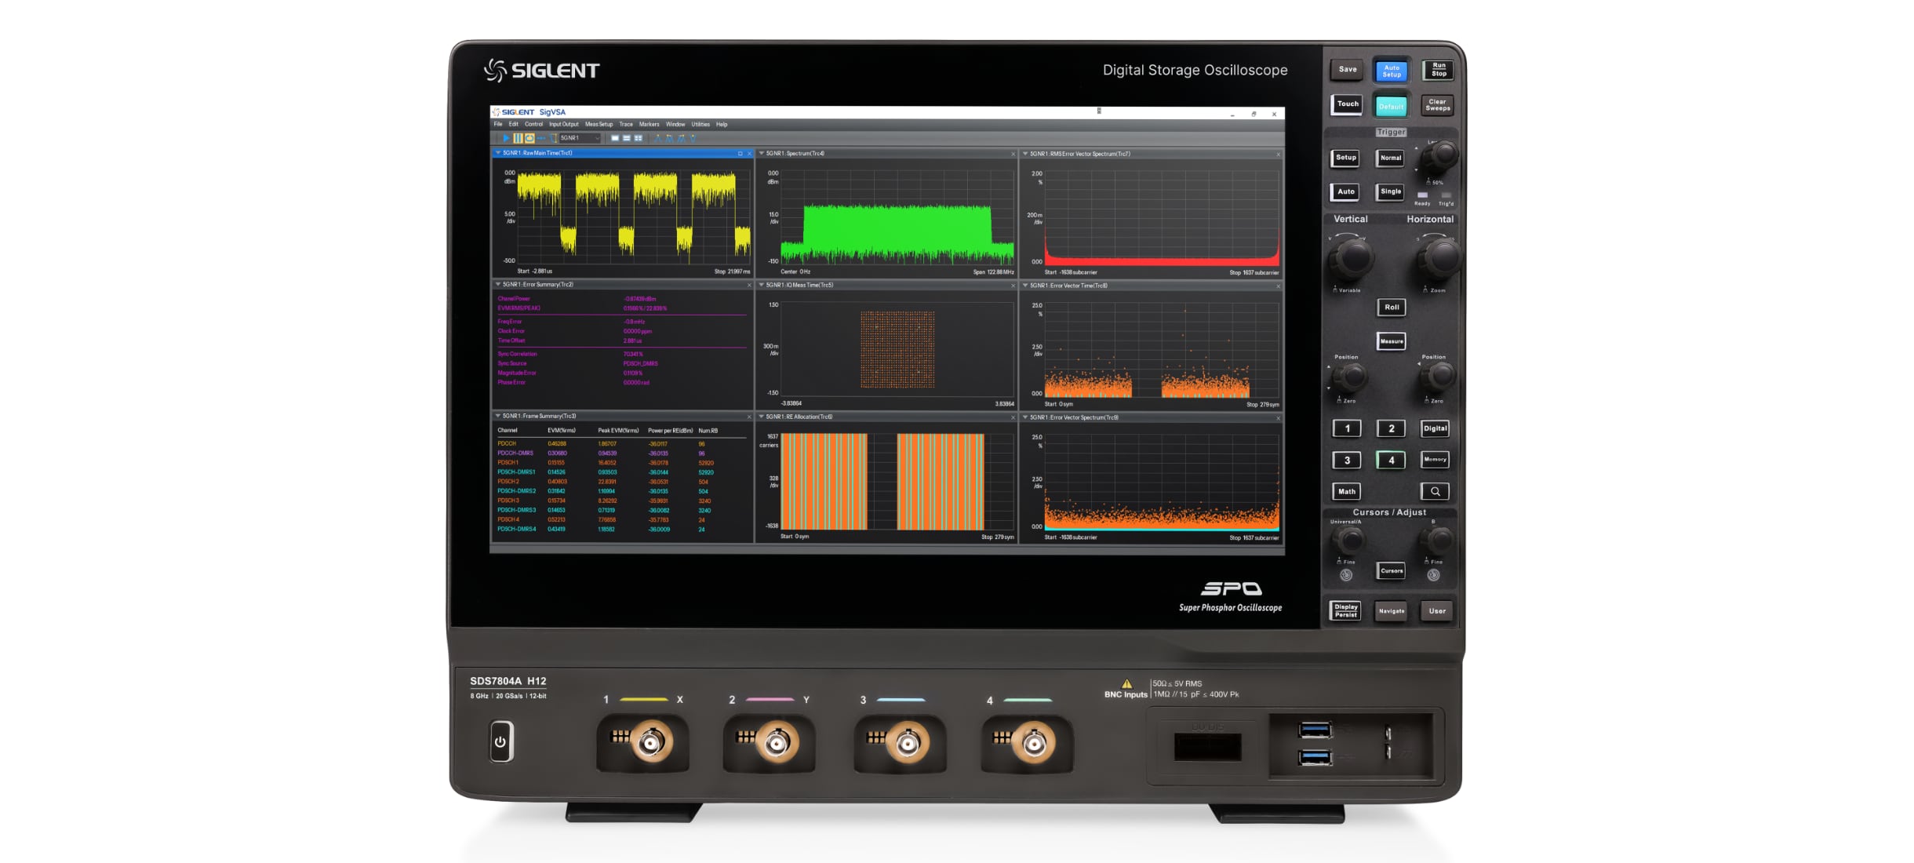Click the front-panel power button
The width and height of the screenshot is (1914, 863).
tap(501, 741)
